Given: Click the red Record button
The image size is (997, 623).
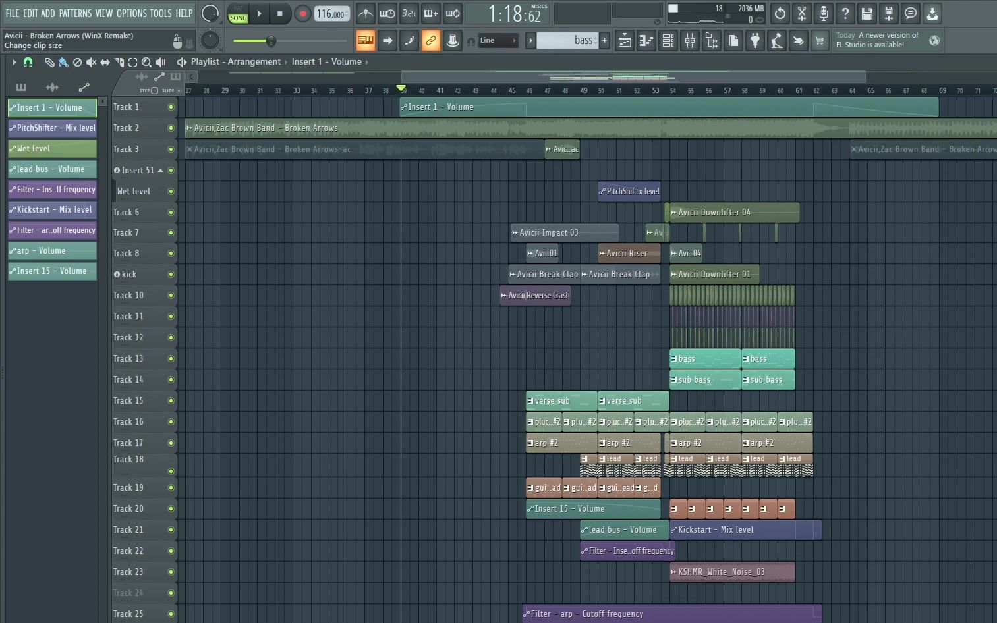Looking at the screenshot, I should pos(302,13).
